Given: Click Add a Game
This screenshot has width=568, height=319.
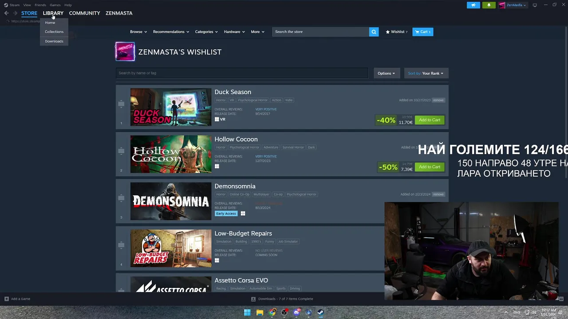Looking at the screenshot, I should [x=17, y=299].
